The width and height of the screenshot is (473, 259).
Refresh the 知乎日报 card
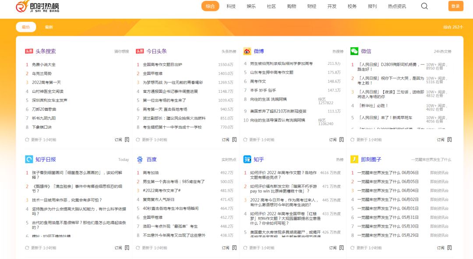click(x=27, y=248)
